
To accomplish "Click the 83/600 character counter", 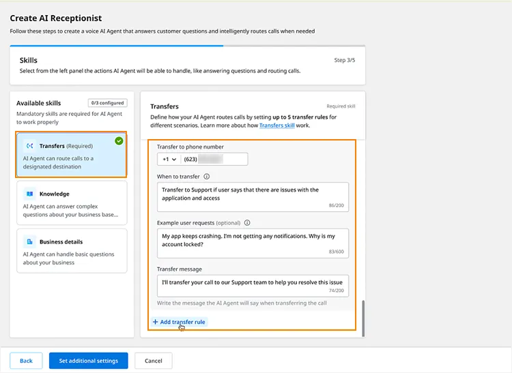I will [x=336, y=252].
